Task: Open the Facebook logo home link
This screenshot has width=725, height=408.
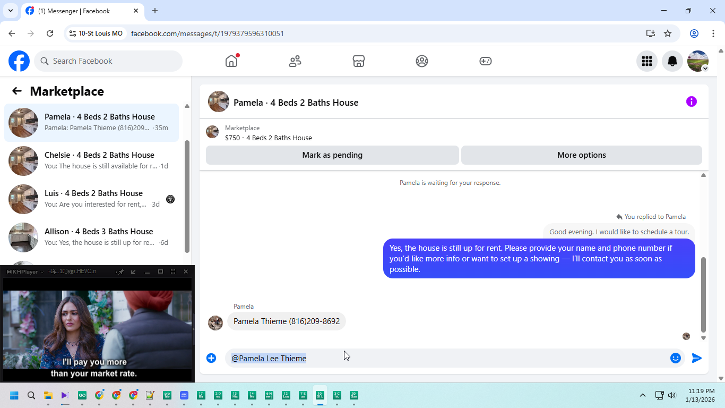Action: click(19, 61)
